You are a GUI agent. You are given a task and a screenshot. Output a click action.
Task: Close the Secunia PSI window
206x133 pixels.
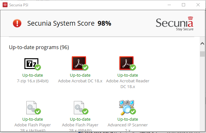[x=198, y=5]
